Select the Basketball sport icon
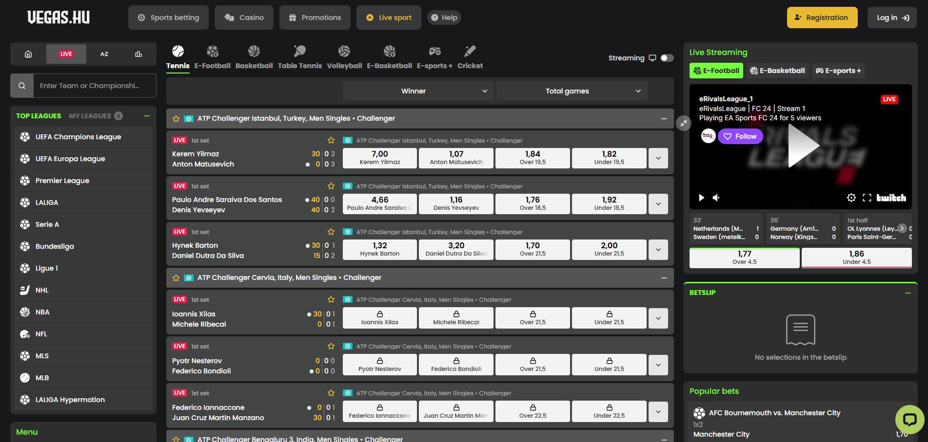This screenshot has width=928, height=442. click(x=254, y=51)
